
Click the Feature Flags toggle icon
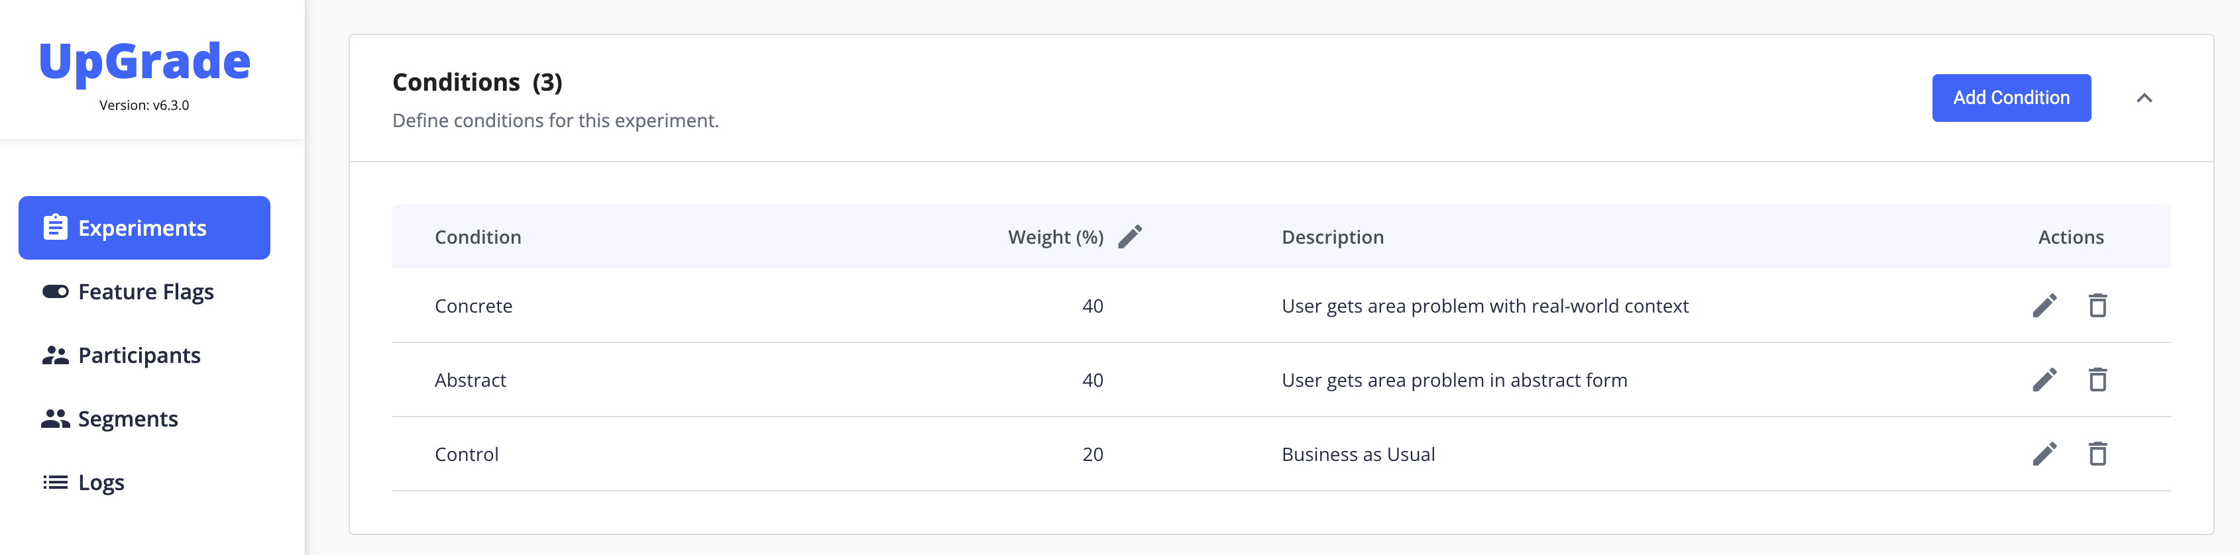point(56,292)
